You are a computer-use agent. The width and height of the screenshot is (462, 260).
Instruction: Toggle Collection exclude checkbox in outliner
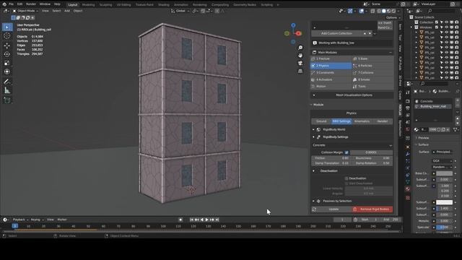click(x=437, y=22)
